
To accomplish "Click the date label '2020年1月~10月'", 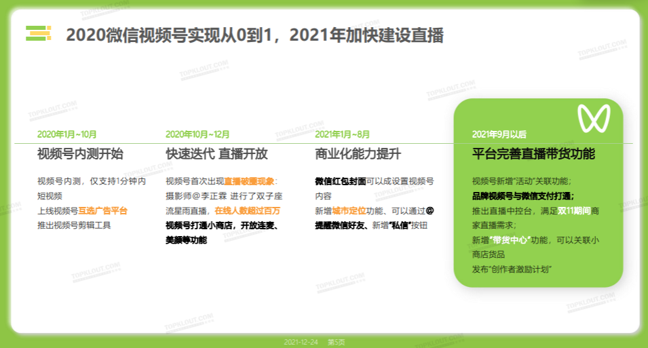I will (x=66, y=134).
